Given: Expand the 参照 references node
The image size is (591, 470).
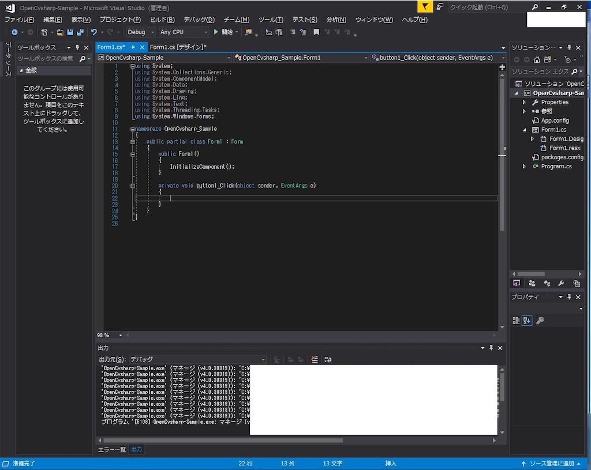Looking at the screenshot, I should tap(524, 111).
